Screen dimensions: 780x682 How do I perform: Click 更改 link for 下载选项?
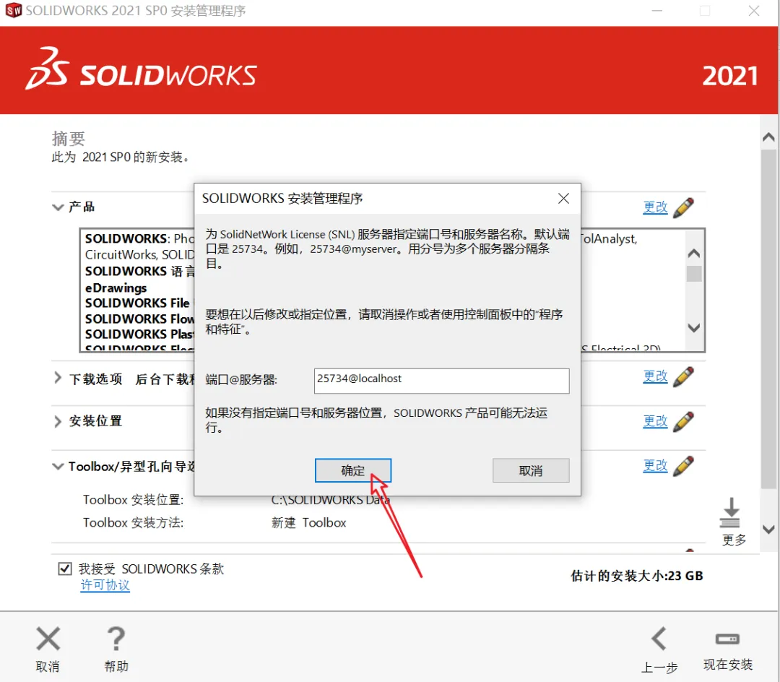[x=655, y=376]
